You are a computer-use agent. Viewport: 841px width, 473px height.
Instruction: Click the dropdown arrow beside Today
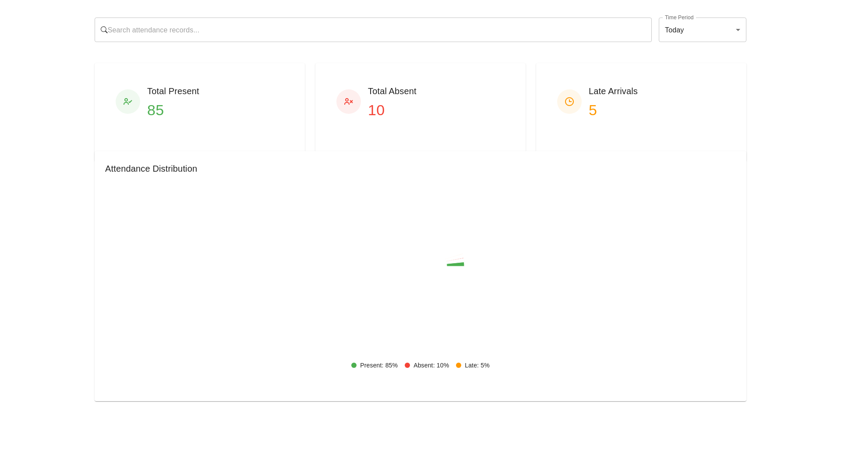coord(738,30)
